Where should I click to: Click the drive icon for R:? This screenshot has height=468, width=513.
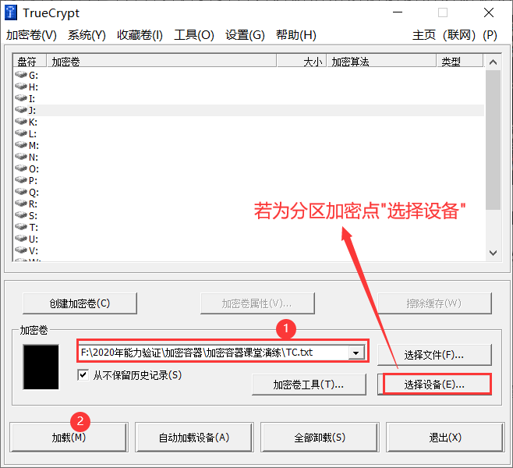21,204
